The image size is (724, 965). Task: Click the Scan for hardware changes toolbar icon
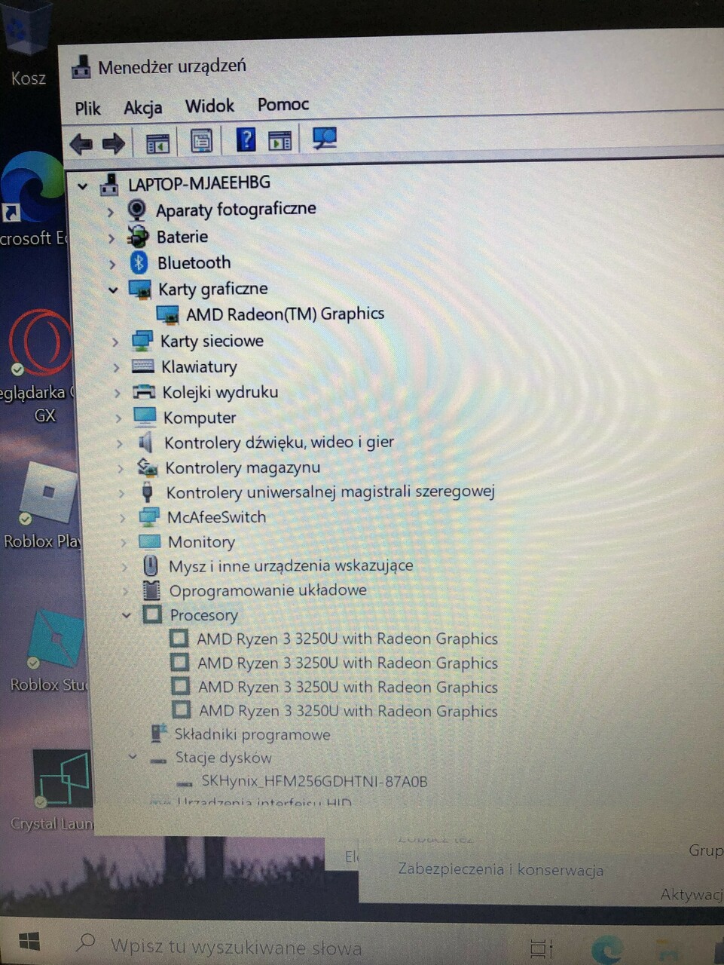pos(324,139)
